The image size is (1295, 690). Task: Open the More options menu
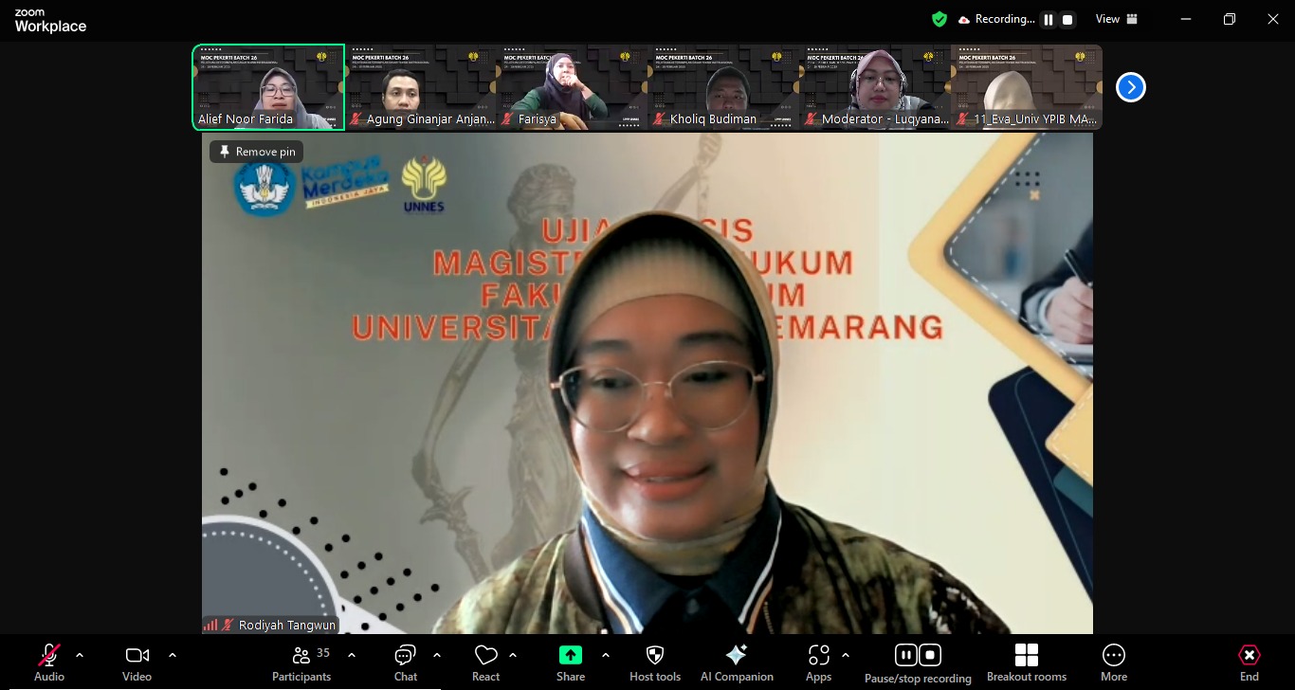click(1114, 662)
